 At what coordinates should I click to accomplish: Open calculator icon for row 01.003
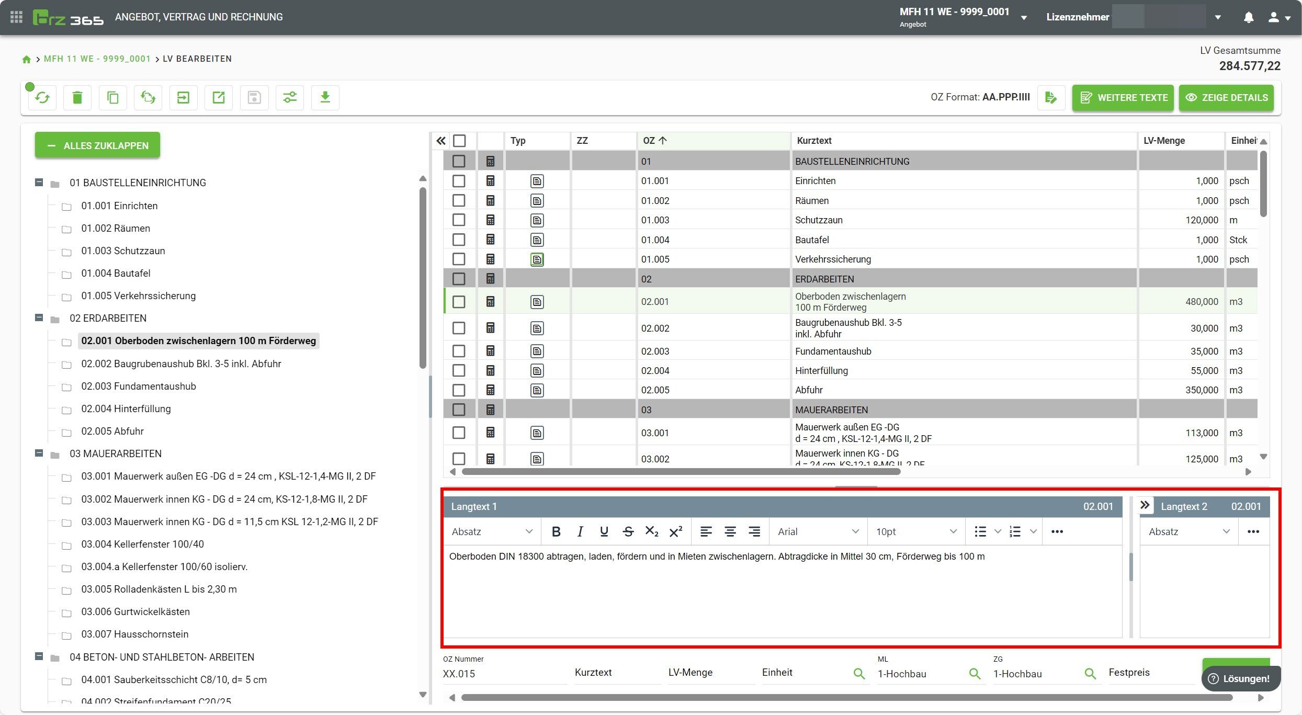click(x=490, y=220)
